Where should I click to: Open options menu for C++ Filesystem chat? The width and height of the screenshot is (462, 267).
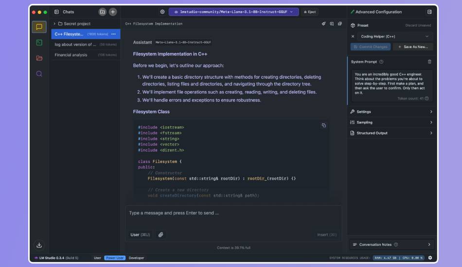pyautogui.click(x=113, y=34)
